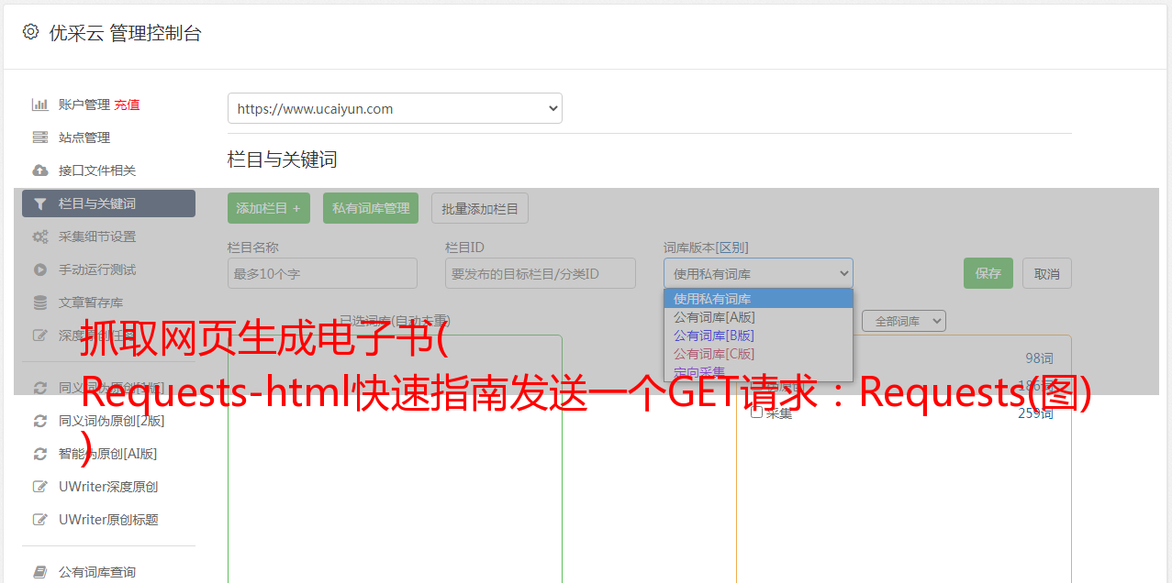Choose 公有词库[B版] option
Image resolution: width=1172 pixels, height=583 pixels.
(758, 335)
